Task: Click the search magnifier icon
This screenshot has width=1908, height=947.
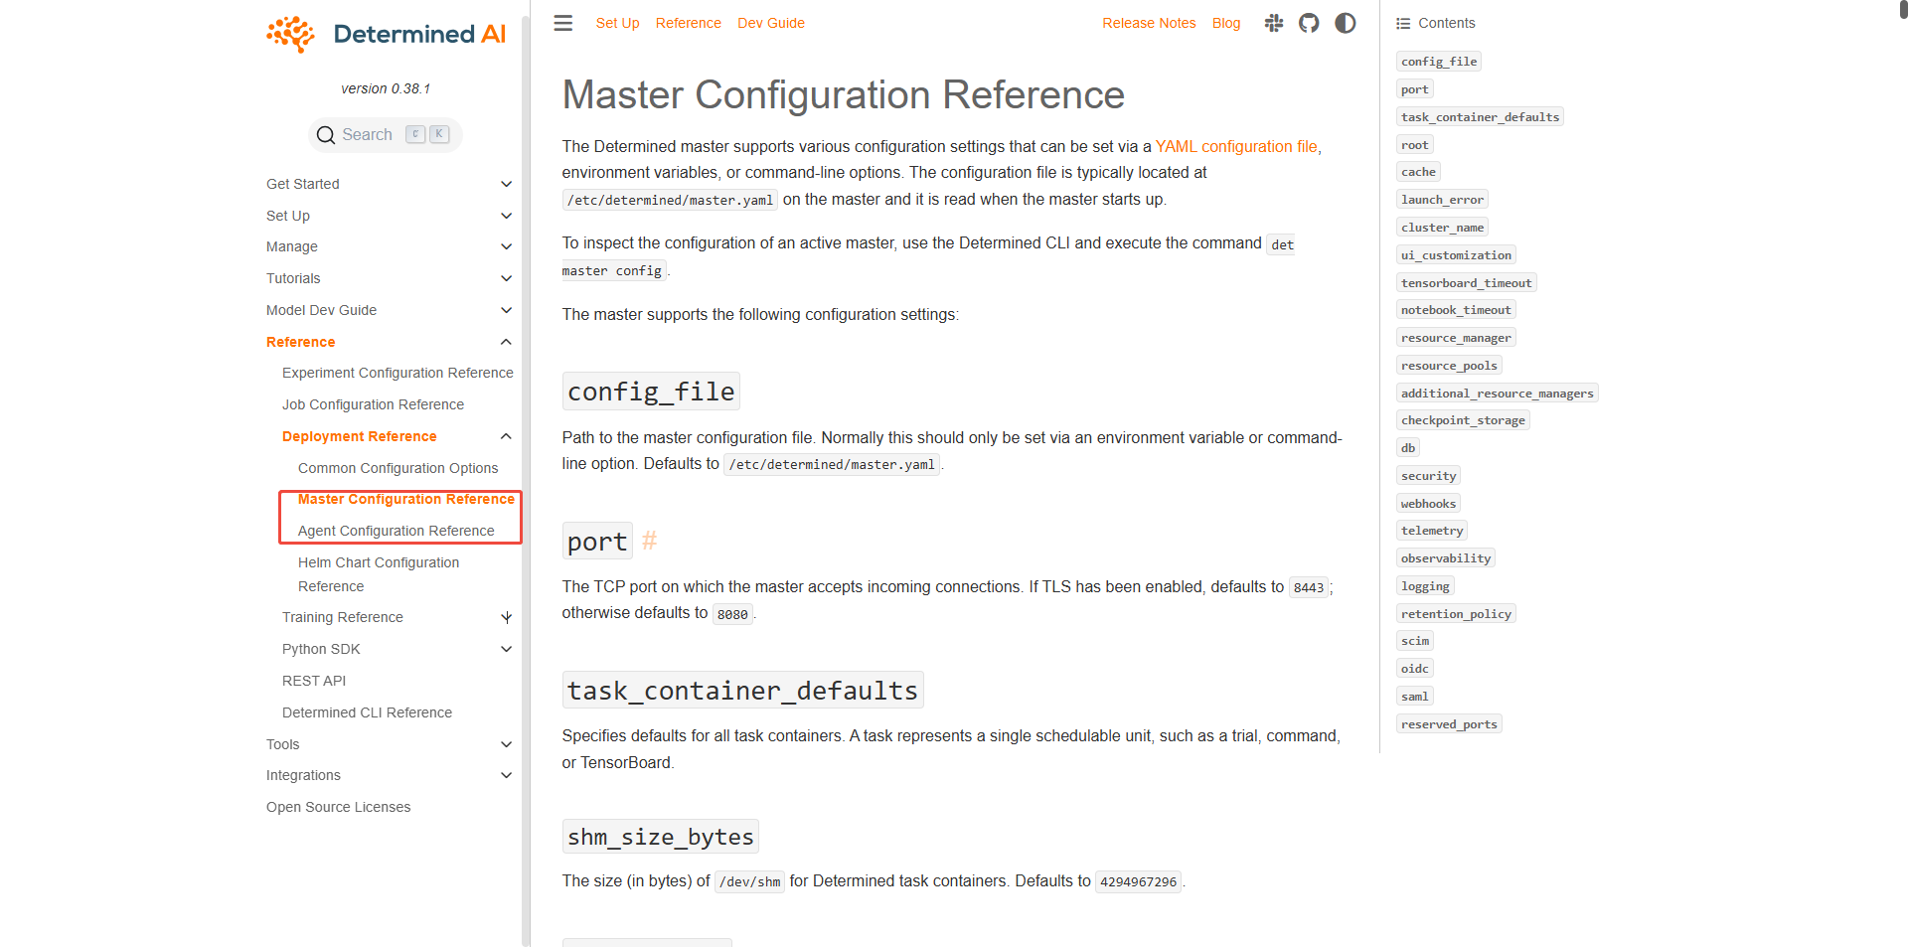Action: point(326,135)
